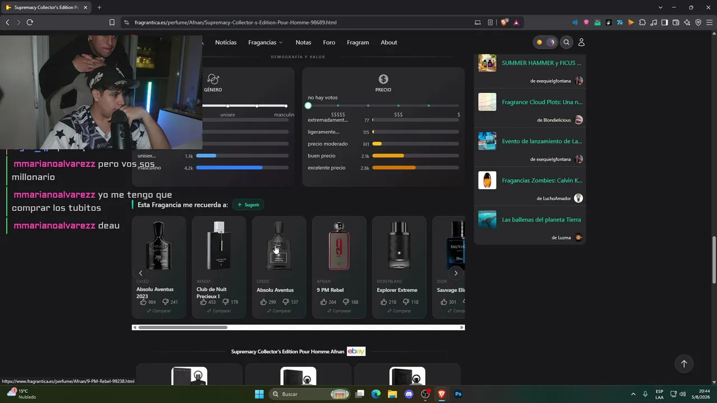The width and height of the screenshot is (717, 403).
Task: Open the Explorer Extreme bottle thumbnail
Action: [399, 245]
